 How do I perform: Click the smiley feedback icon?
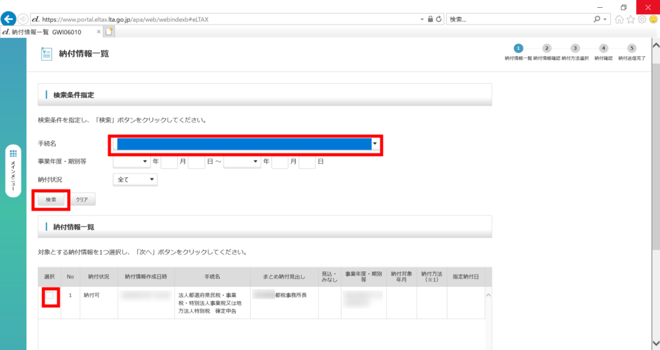coord(653,19)
